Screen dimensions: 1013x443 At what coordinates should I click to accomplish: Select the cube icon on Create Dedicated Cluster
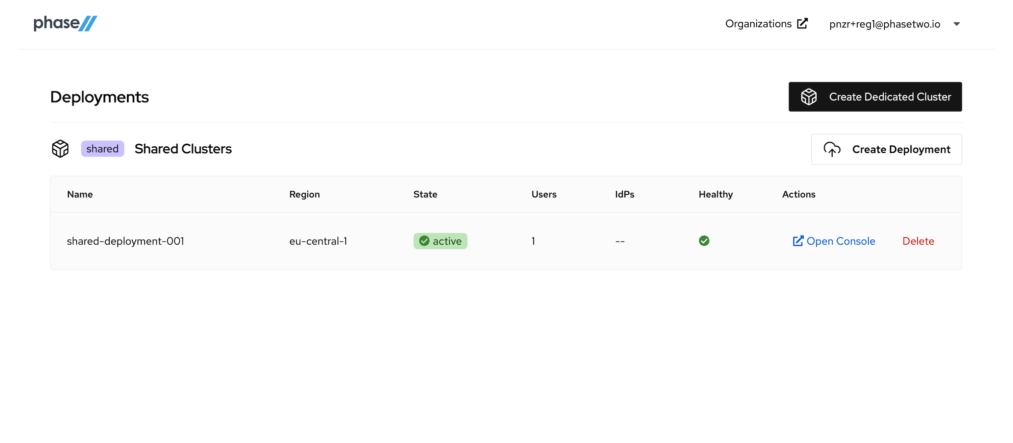809,96
